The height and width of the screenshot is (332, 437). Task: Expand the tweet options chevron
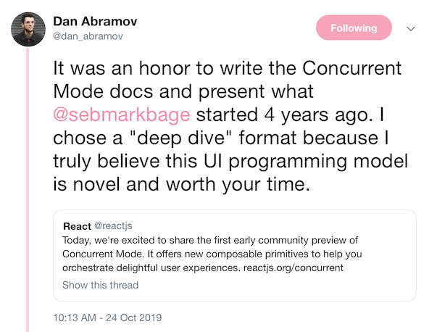point(411,28)
